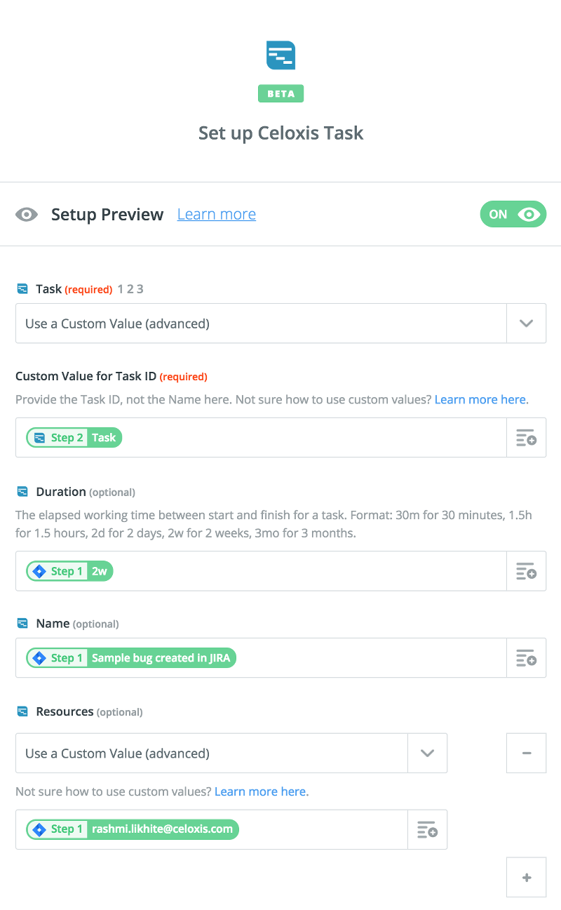561x910 pixels.
Task: Click the insert-field icon for Resources value
Action: [x=427, y=829]
